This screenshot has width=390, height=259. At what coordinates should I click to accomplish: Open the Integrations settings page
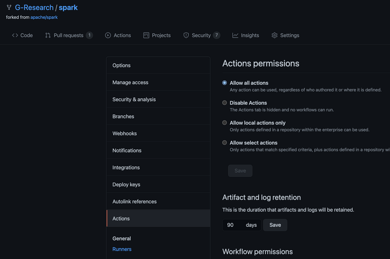158,168
